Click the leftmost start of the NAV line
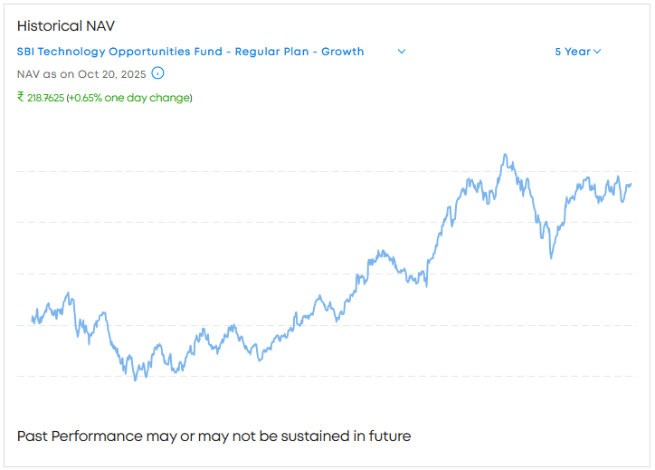The width and height of the screenshot is (655, 470). click(x=32, y=319)
